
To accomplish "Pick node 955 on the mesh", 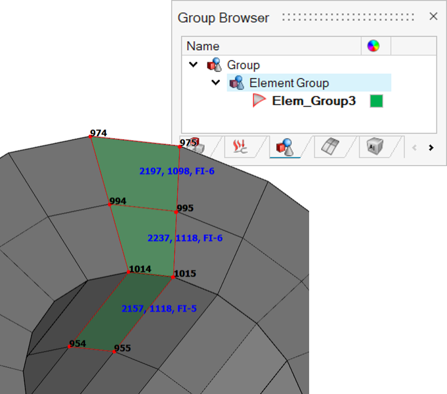I will click(114, 352).
